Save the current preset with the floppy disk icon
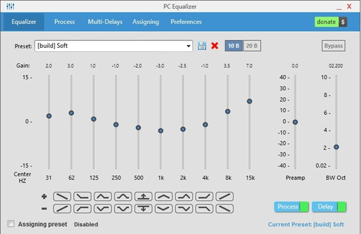This screenshot has height=234, width=361. click(x=202, y=46)
